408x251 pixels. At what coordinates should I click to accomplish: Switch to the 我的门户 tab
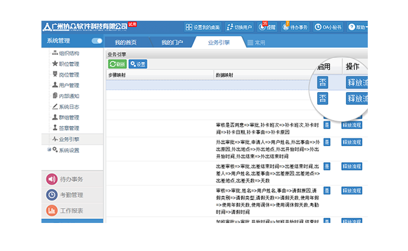[x=172, y=43]
